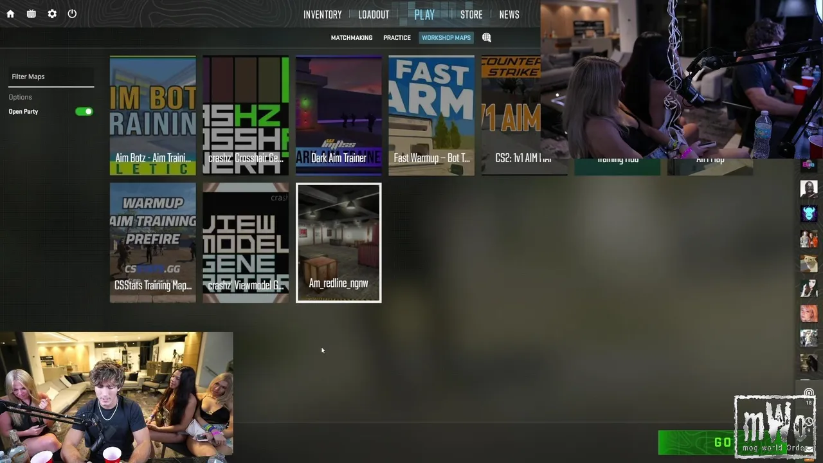This screenshot has height=463, width=823.
Task: Select the Fast Warmup Bot map
Action: click(x=431, y=115)
